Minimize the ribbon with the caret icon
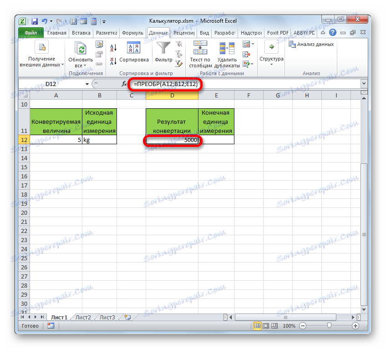 coord(323,32)
